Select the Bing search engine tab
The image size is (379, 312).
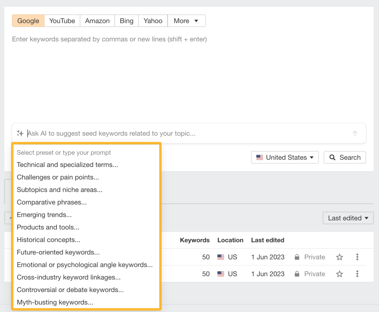[x=127, y=21]
